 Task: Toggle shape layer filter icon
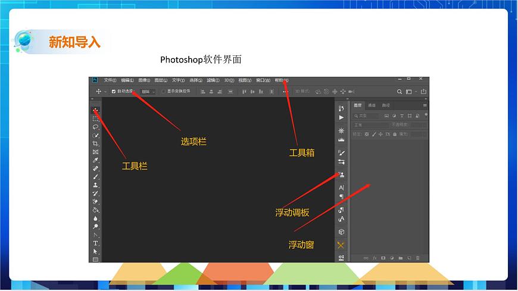(x=410, y=116)
